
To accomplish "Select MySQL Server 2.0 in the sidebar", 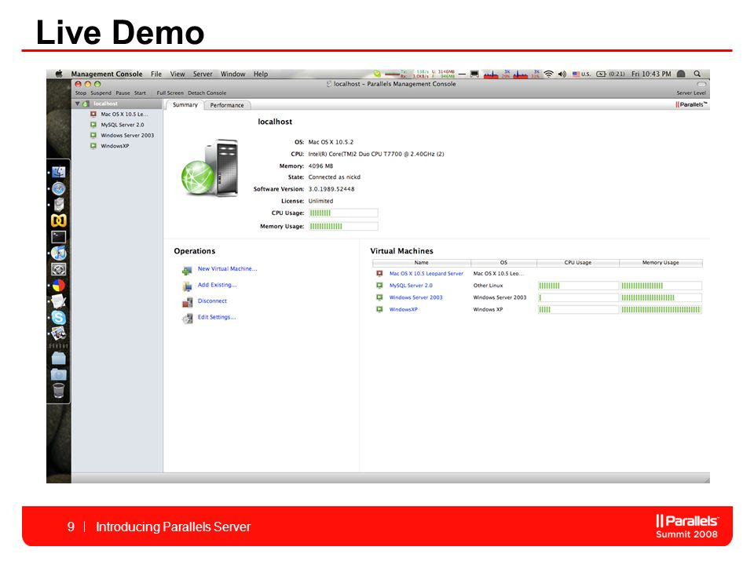I will pyautogui.click(x=123, y=125).
